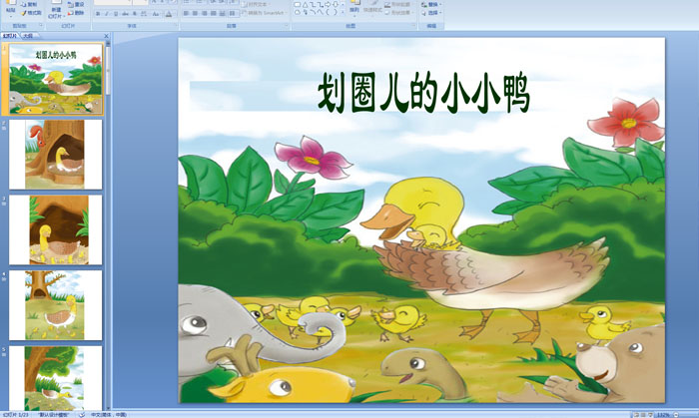Start slideshow from status bar button
The width and height of the screenshot is (699, 418).
(650, 414)
